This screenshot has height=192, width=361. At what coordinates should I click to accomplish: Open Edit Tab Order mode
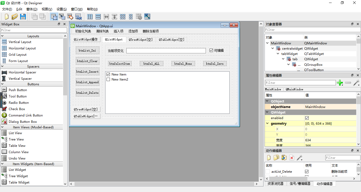(78, 16)
